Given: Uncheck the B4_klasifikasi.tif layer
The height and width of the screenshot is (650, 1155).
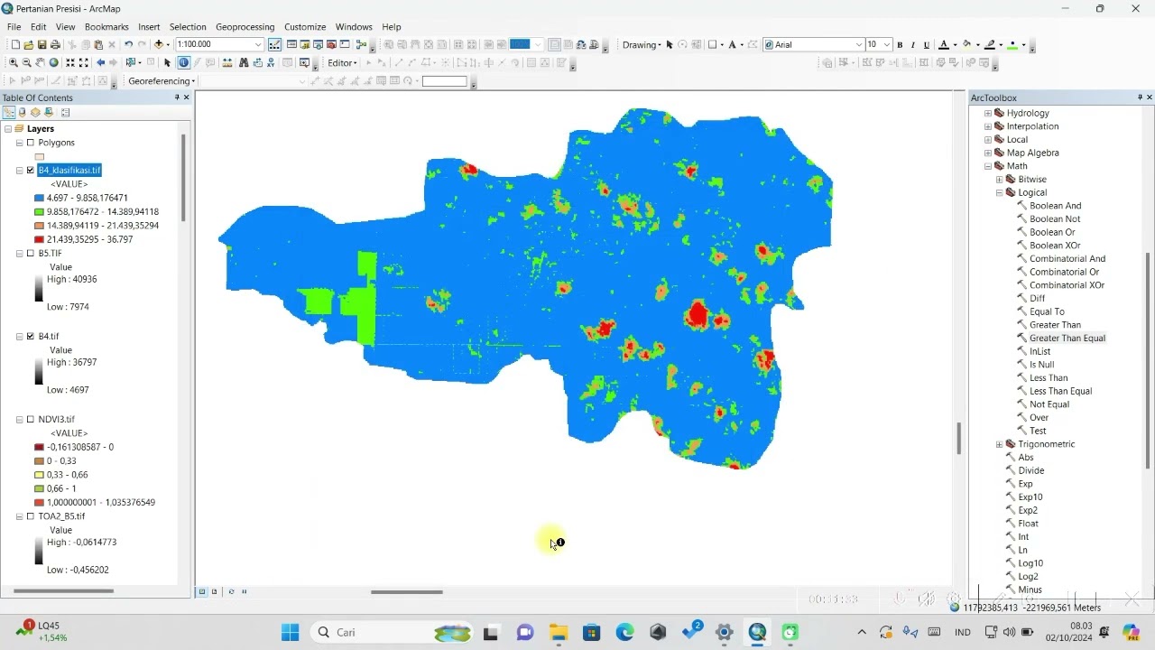Looking at the screenshot, I should click(30, 170).
